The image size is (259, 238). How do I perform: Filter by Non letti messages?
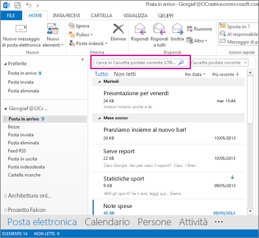pos(125,74)
